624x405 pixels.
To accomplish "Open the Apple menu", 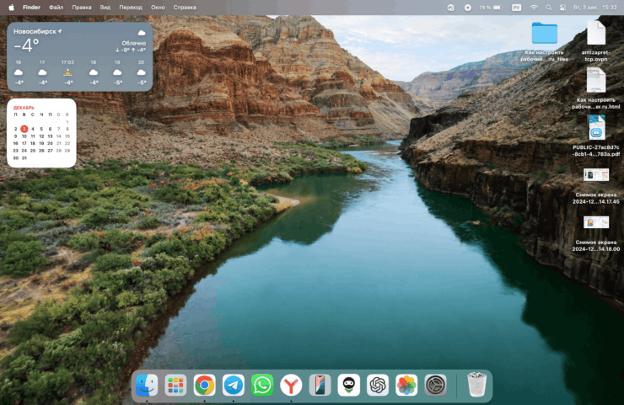I will coord(12,7).
